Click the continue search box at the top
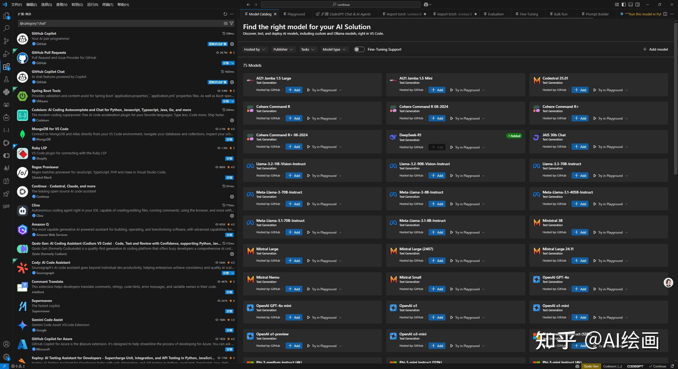This screenshot has width=678, height=369. (x=340, y=5)
